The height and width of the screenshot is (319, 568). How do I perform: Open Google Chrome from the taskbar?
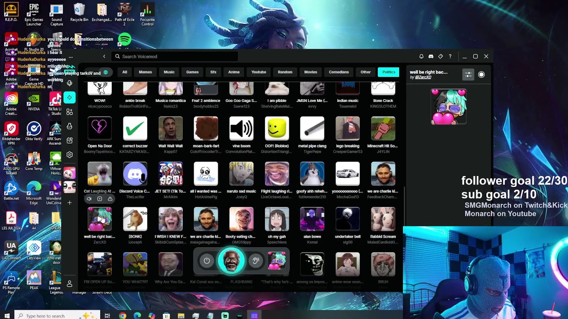[122, 315]
